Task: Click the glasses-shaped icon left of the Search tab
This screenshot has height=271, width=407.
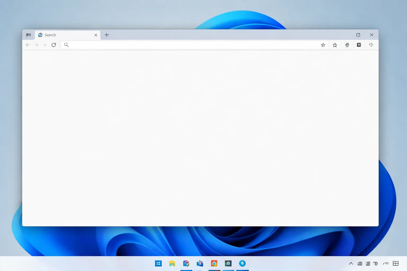Action: click(28, 35)
